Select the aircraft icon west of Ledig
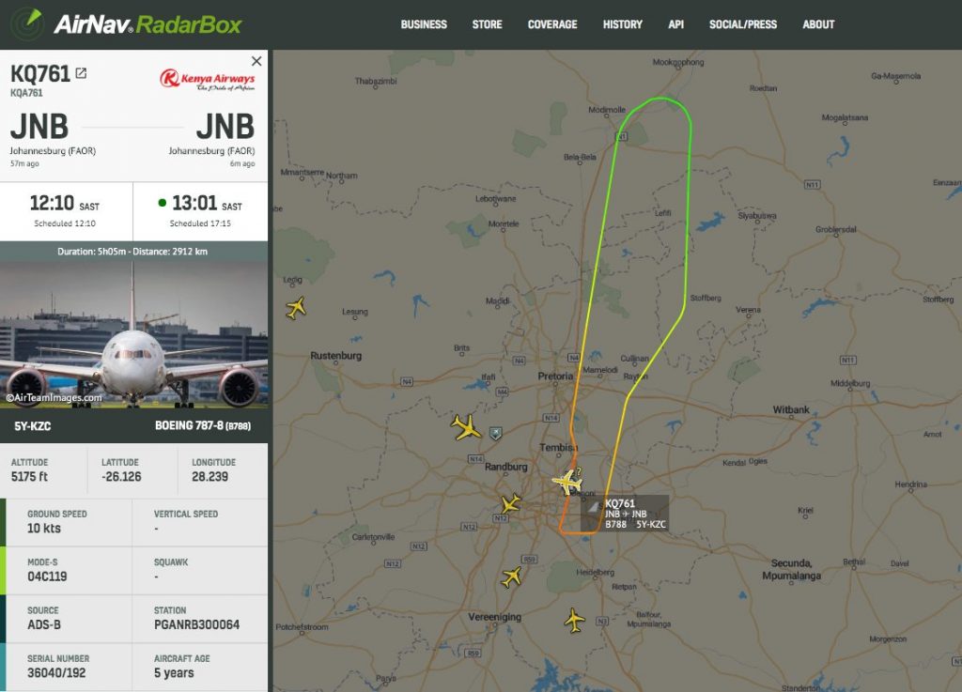 [296, 307]
